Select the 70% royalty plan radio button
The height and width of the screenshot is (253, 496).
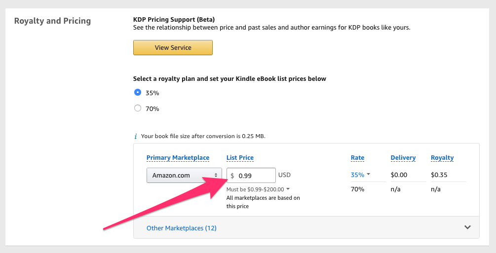[x=138, y=108]
